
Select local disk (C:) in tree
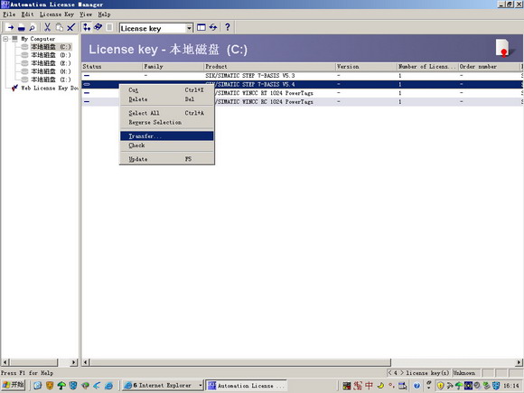click(51, 47)
